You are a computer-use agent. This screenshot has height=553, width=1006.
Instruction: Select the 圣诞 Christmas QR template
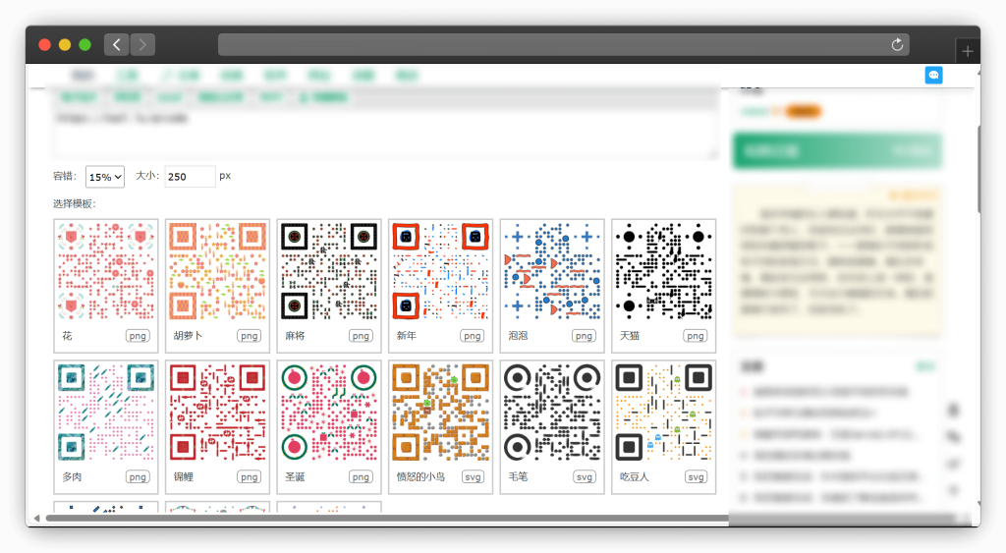pyautogui.click(x=329, y=414)
